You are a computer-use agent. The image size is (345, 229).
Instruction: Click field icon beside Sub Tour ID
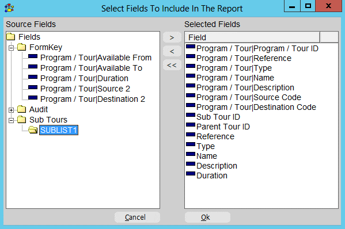coord(191,115)
